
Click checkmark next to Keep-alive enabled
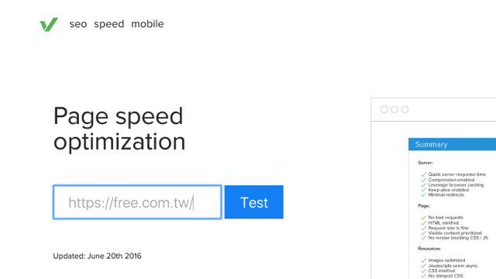click(x=424, y=190)
